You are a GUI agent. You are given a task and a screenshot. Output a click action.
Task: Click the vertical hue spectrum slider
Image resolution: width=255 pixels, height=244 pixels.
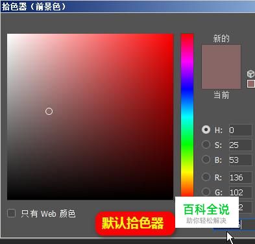[187, 116]
